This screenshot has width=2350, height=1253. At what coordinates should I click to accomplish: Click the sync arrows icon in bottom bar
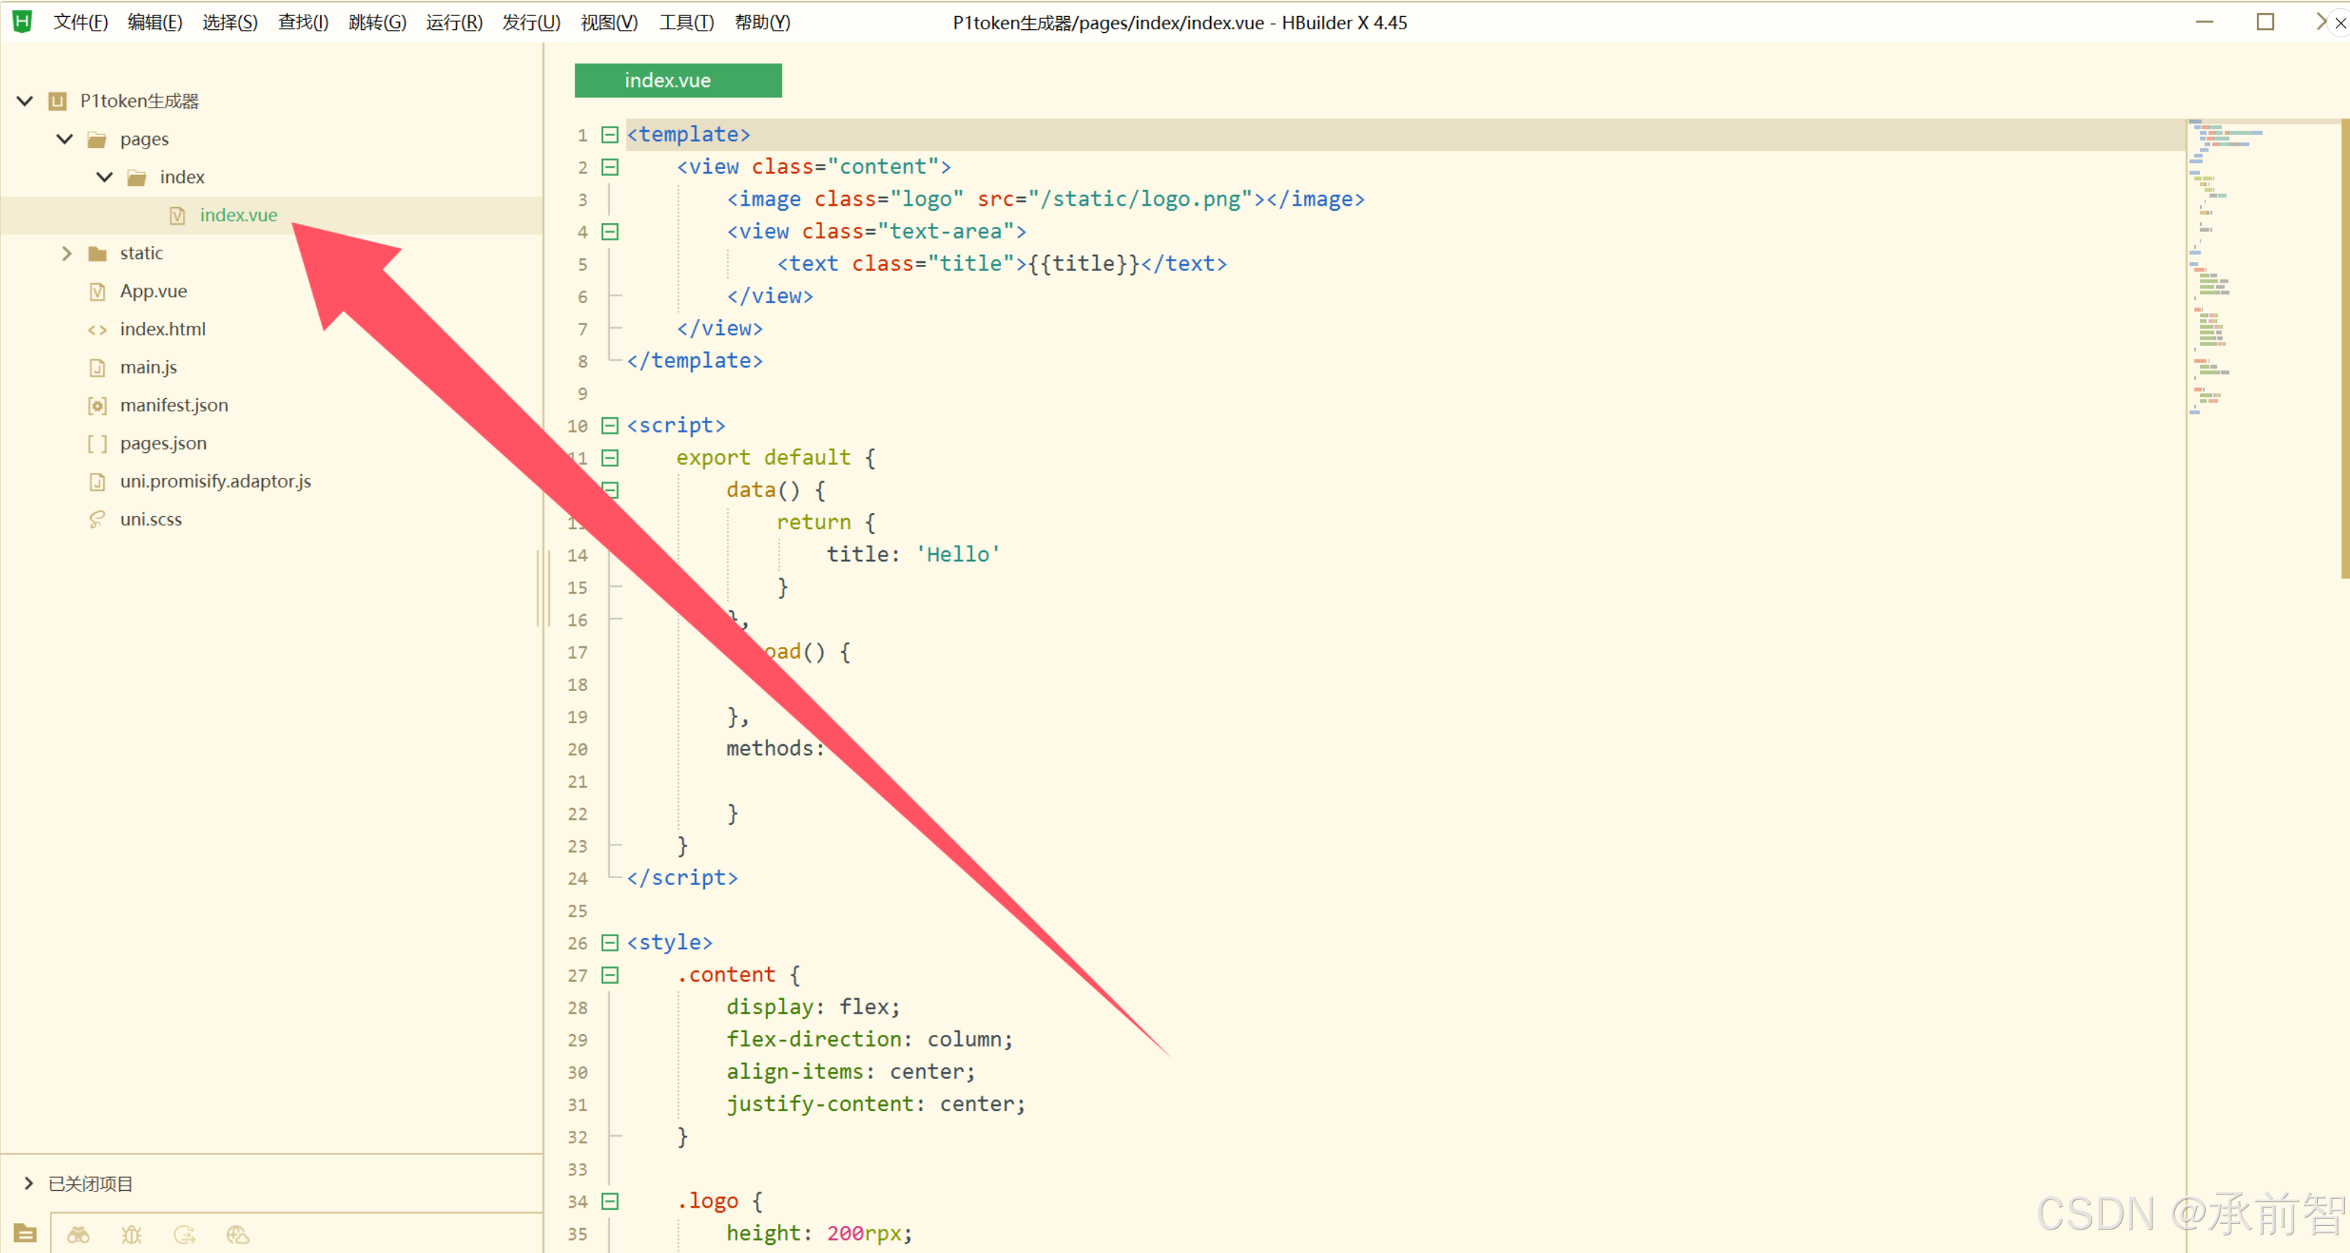pos(184,1235)
